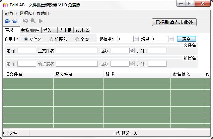Click the open folder with paper icon
Viewport: 213px width, 139px height.
15,21
